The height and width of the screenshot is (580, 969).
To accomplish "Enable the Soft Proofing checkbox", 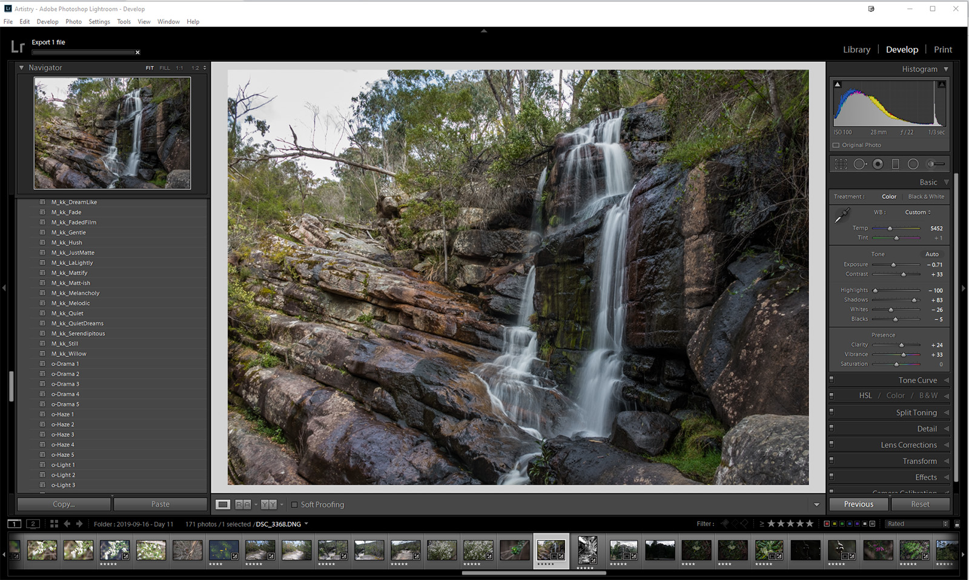I will (x=294, y=504).
